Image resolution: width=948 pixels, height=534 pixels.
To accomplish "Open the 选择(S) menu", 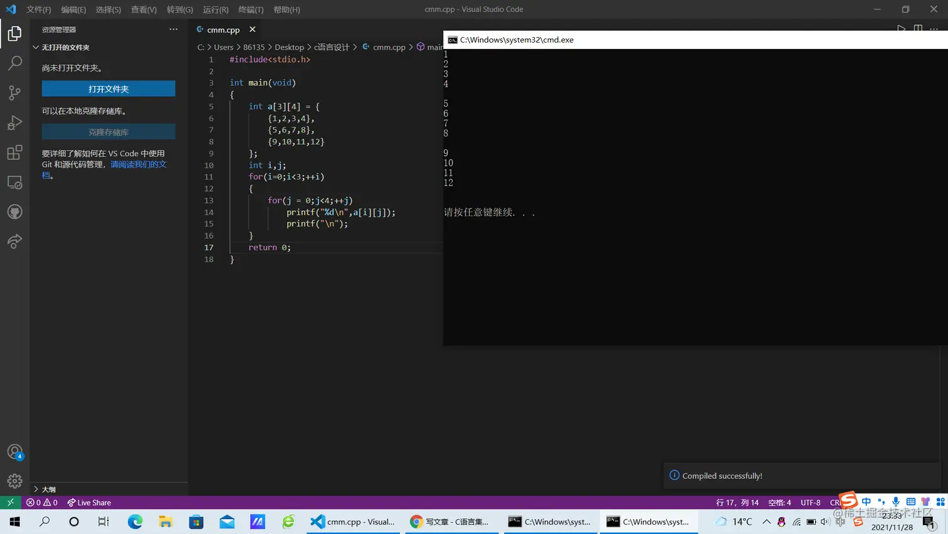I will point(108,9).
